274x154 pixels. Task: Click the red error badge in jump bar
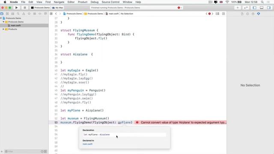click(x=209, y=14)
